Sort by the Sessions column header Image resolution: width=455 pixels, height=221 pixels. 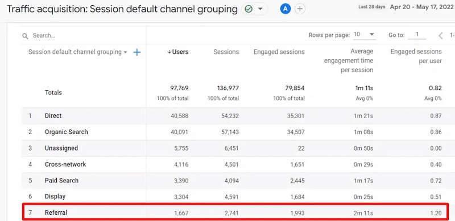coord(226,52)
